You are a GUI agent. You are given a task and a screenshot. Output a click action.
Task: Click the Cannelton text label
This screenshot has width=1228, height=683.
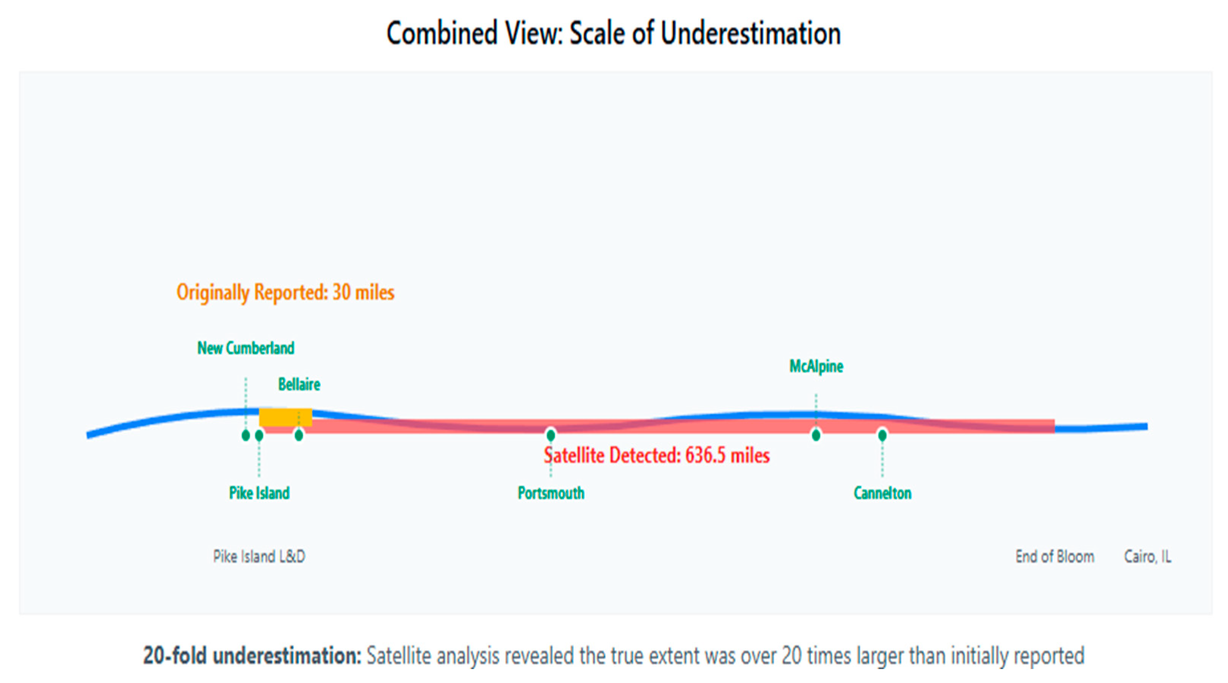[882, 493]
